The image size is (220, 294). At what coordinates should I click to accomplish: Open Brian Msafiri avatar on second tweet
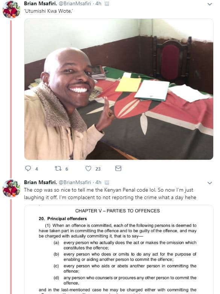(x=11, y=188)
